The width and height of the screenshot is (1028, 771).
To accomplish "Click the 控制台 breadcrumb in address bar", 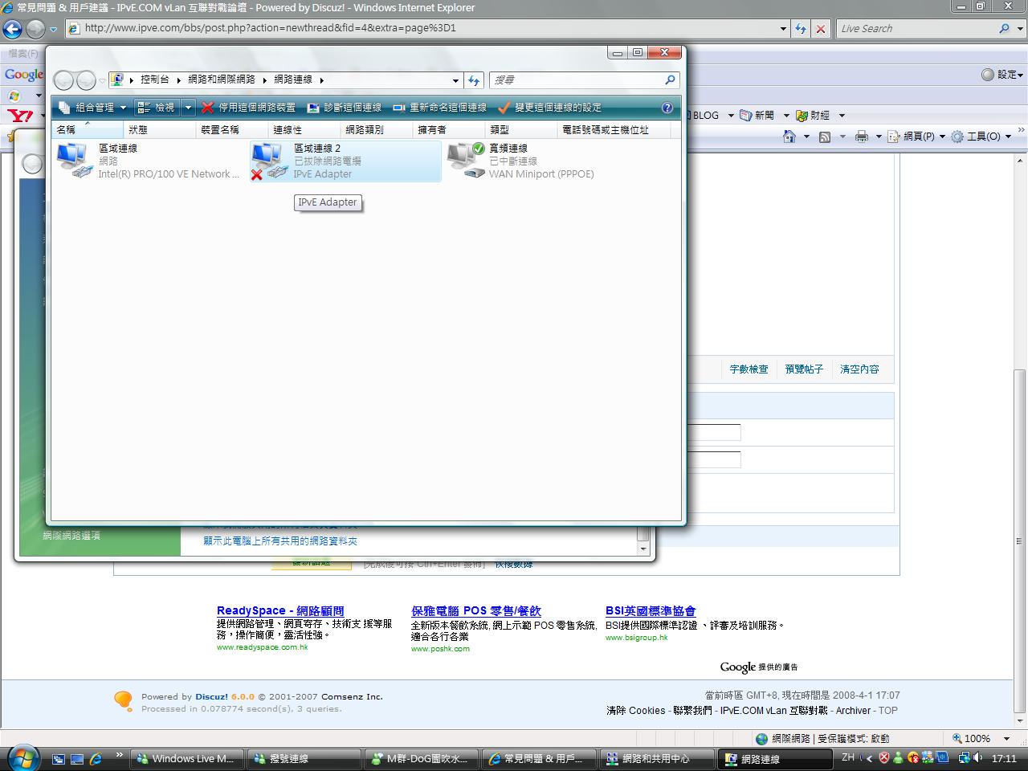I will pos(155,80).
